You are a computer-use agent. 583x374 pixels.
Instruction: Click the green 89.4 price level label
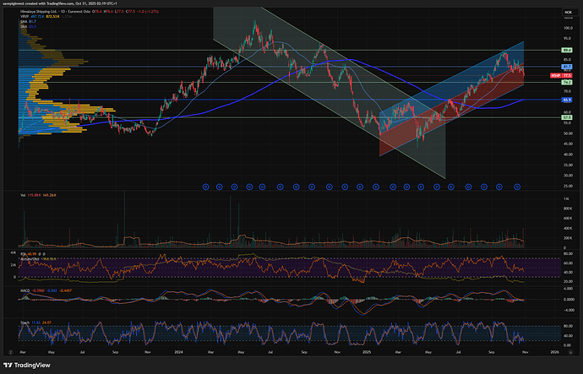tap(567, 51)
